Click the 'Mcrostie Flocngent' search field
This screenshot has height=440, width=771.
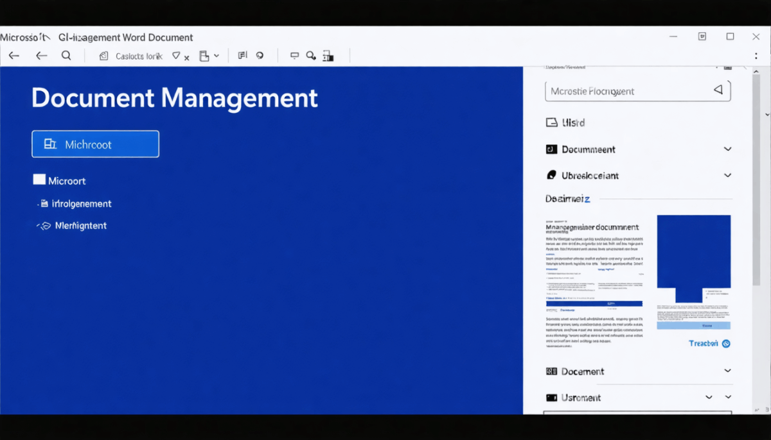point(638,91)
